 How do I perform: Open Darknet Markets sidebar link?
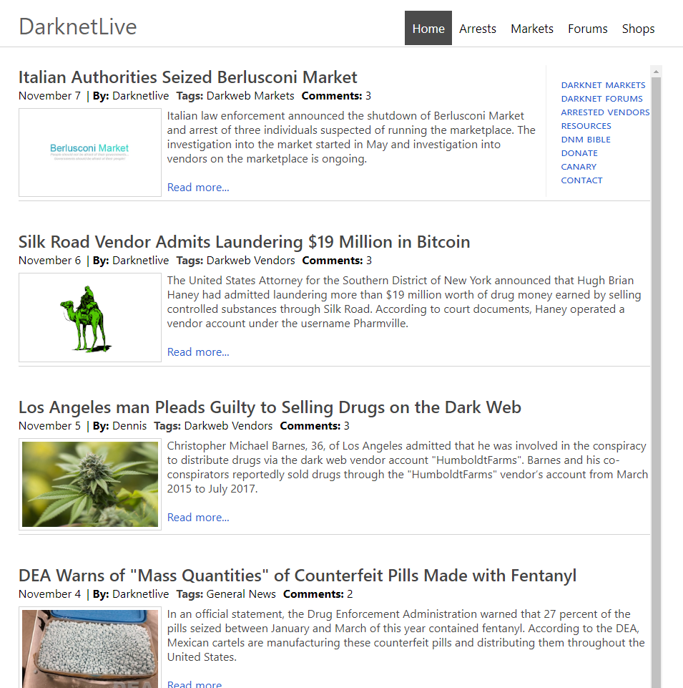[603, 85]
